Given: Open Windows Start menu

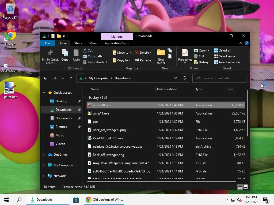Looking at the screenshot, I should point(6,200).
